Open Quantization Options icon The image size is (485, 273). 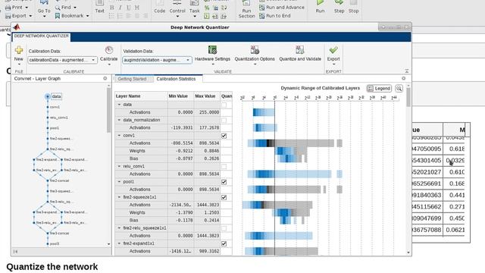[255, 50]
